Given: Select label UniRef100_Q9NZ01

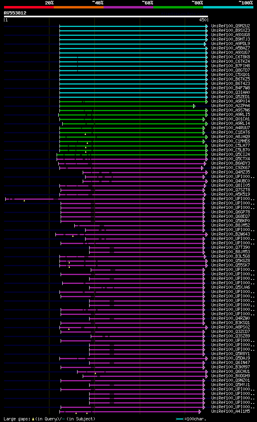Looking at the screenshot, I should tap(230, 380).
